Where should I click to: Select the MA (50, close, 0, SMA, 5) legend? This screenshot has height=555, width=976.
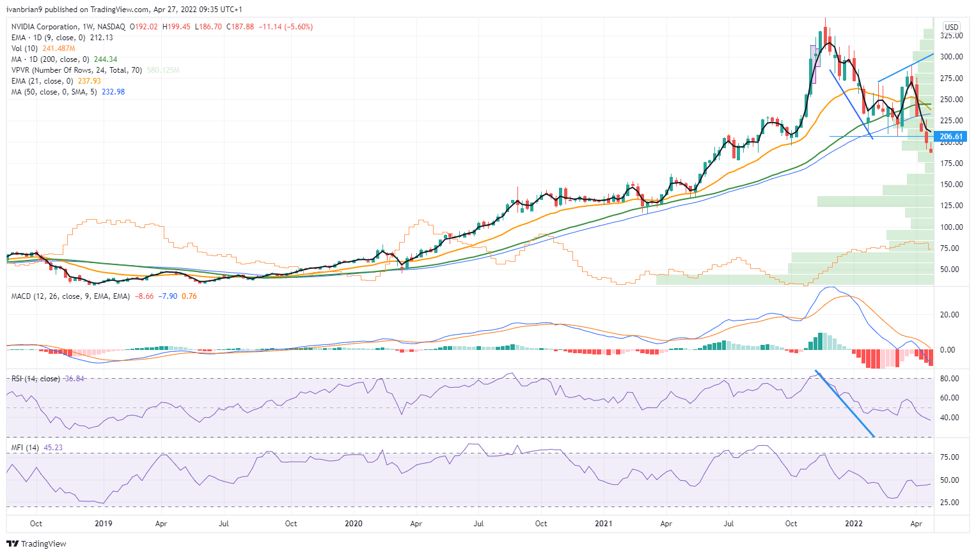click(x=54, y=92)
